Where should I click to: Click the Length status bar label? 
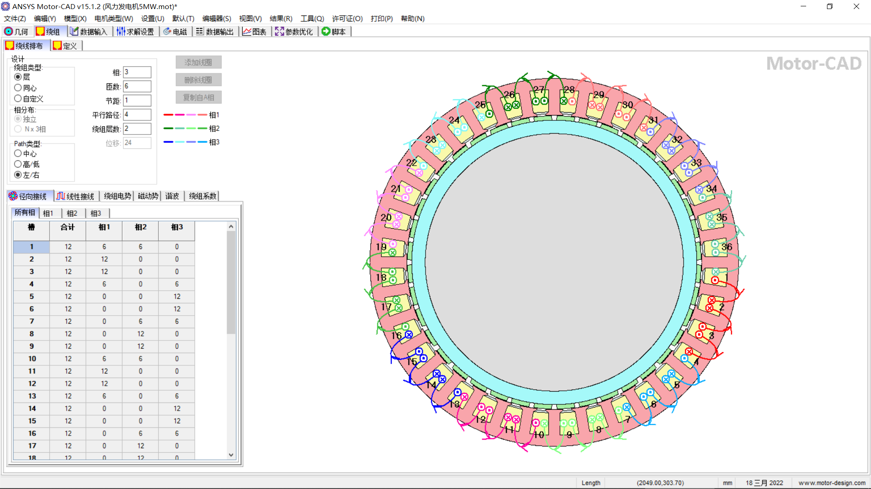[591, 483]
